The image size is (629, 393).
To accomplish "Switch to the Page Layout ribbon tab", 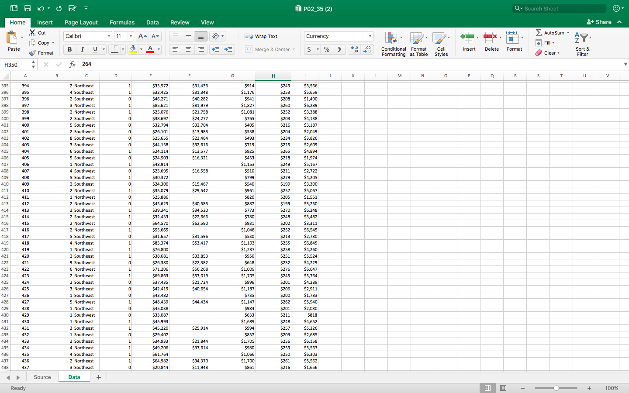I will click(x=81, y=22).
